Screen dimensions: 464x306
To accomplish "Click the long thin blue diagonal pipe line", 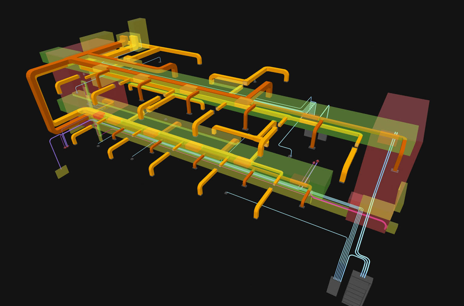I will 288,213.
